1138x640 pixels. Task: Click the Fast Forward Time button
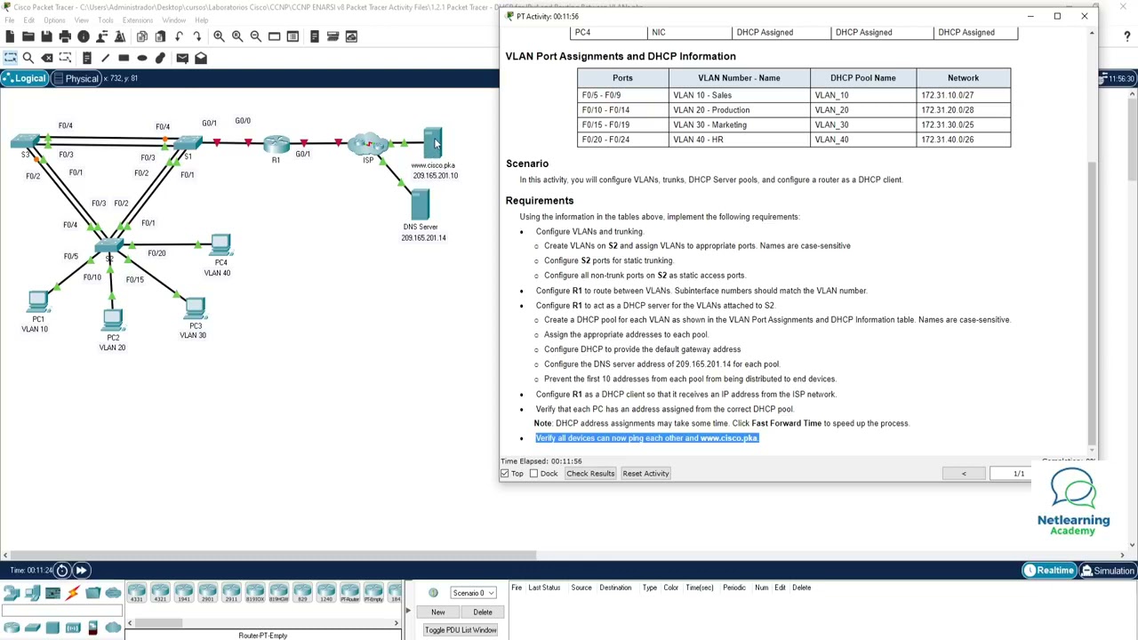point(80,570)
